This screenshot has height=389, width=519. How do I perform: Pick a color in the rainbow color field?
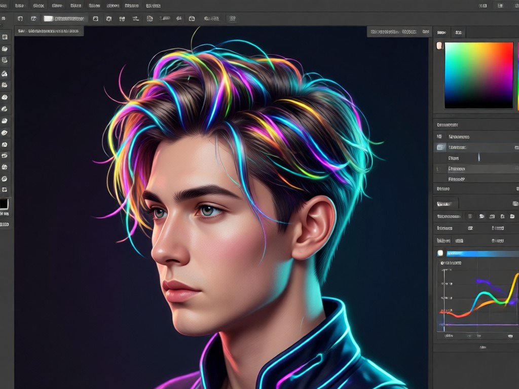[x=478, y=75]
